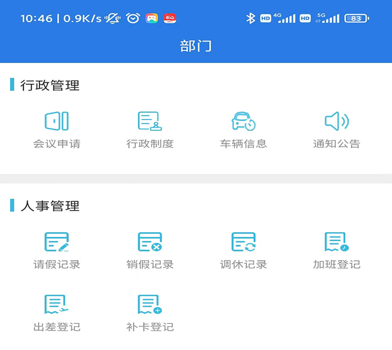Image resolution: width=392 pixels, height=350 pixels.
Task: Open the 出差登记 business trip icon
Action: pos(57,304)
